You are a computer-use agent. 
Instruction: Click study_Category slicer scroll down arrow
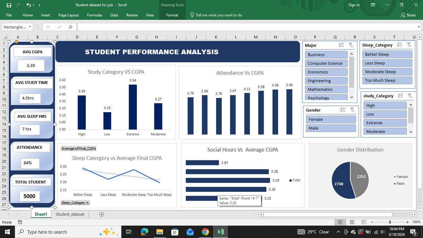point(410,132)
